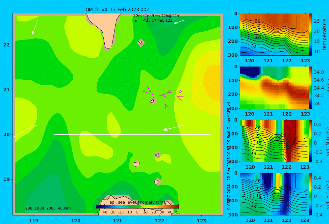The height and width of the screenshot is (224, 329).
Task: Click the '200 1000 2000 4000m' depth legend
Action: (x=48, y=208)
